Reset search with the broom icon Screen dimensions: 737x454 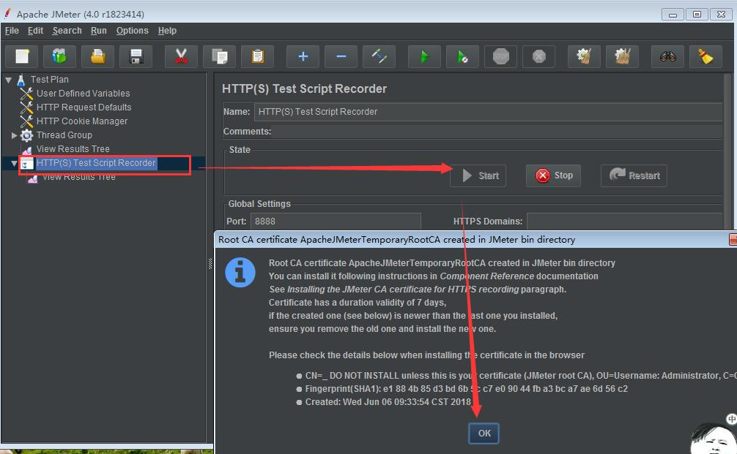(705, 57)
